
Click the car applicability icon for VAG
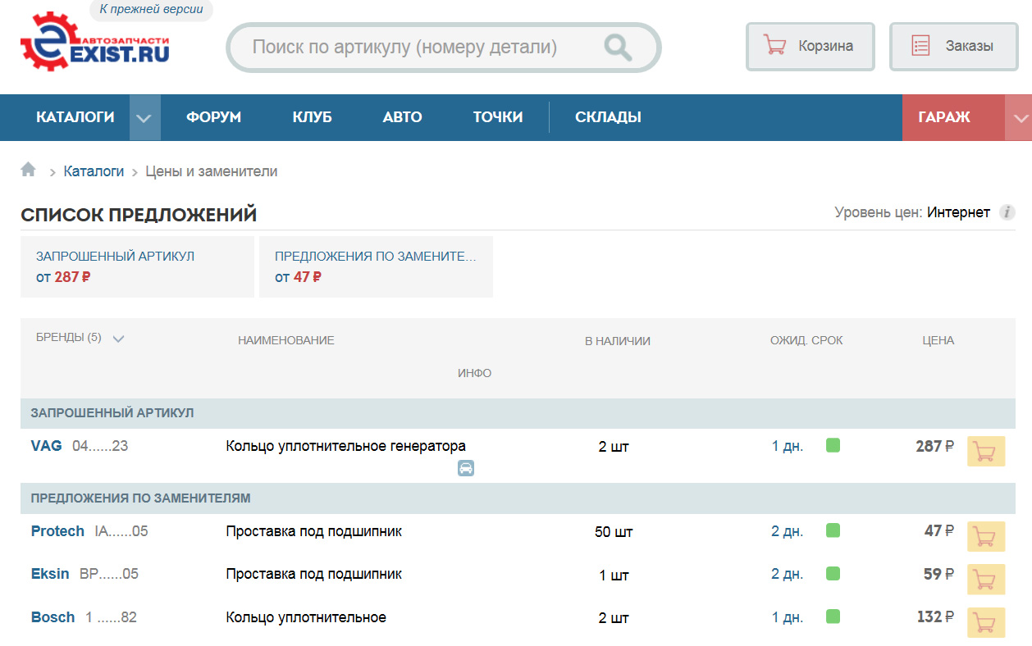click(x=466, y=468)
